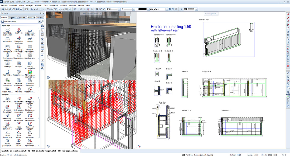Image resolution: width=290 pixels, height=156 pixels.
Task: Select the Staafcombinatie tool
Action: point(18,56)
